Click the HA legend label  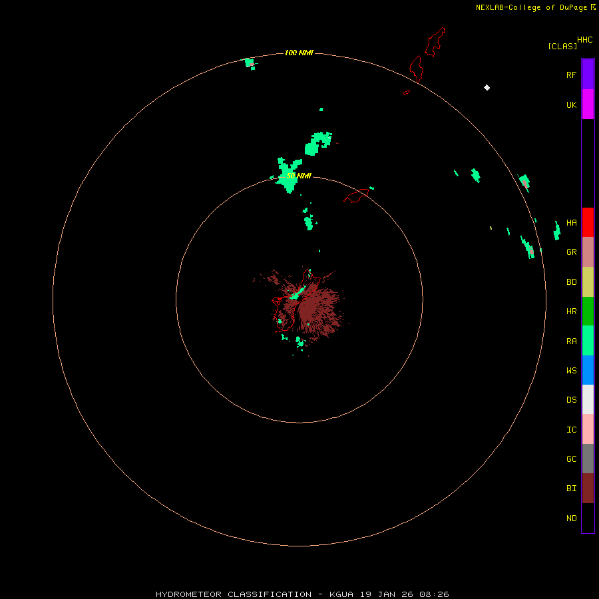coord(572,222)
